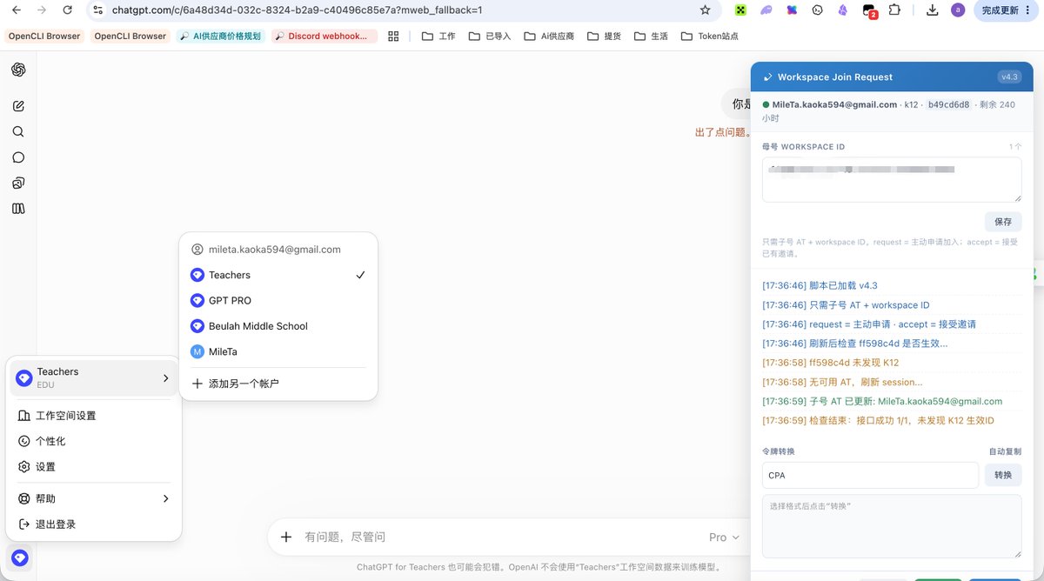Open the Extensions puzzle icon

pos(895,10)
